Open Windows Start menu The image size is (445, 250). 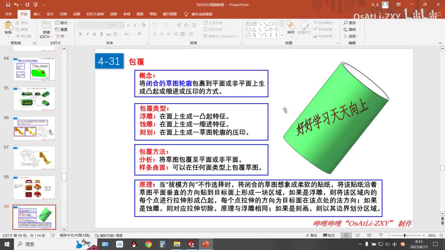tap(7, 244)
